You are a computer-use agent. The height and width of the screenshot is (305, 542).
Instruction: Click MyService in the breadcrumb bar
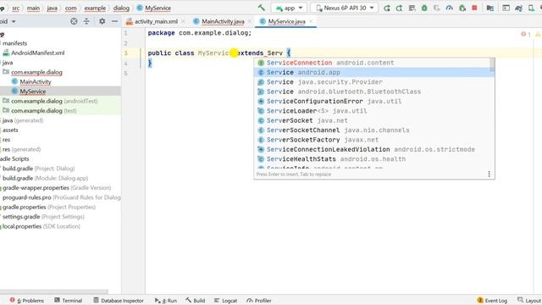pos(154,8)
